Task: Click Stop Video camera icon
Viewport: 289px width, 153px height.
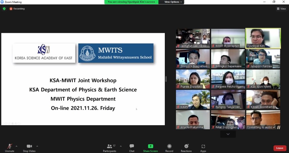Action: click(29, 146)
